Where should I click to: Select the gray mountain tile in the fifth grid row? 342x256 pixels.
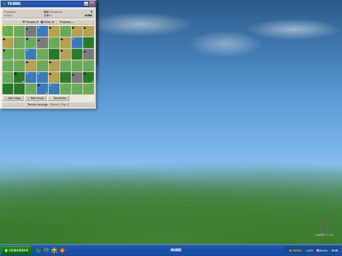77,77
